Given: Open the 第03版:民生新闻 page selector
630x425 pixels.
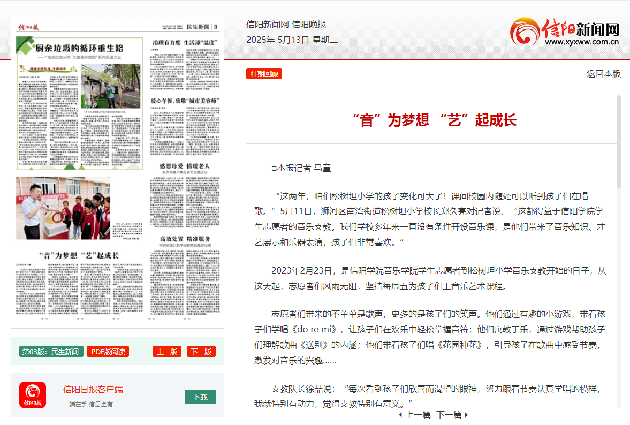Looking at the screenshot, I should tap(51, 352).
